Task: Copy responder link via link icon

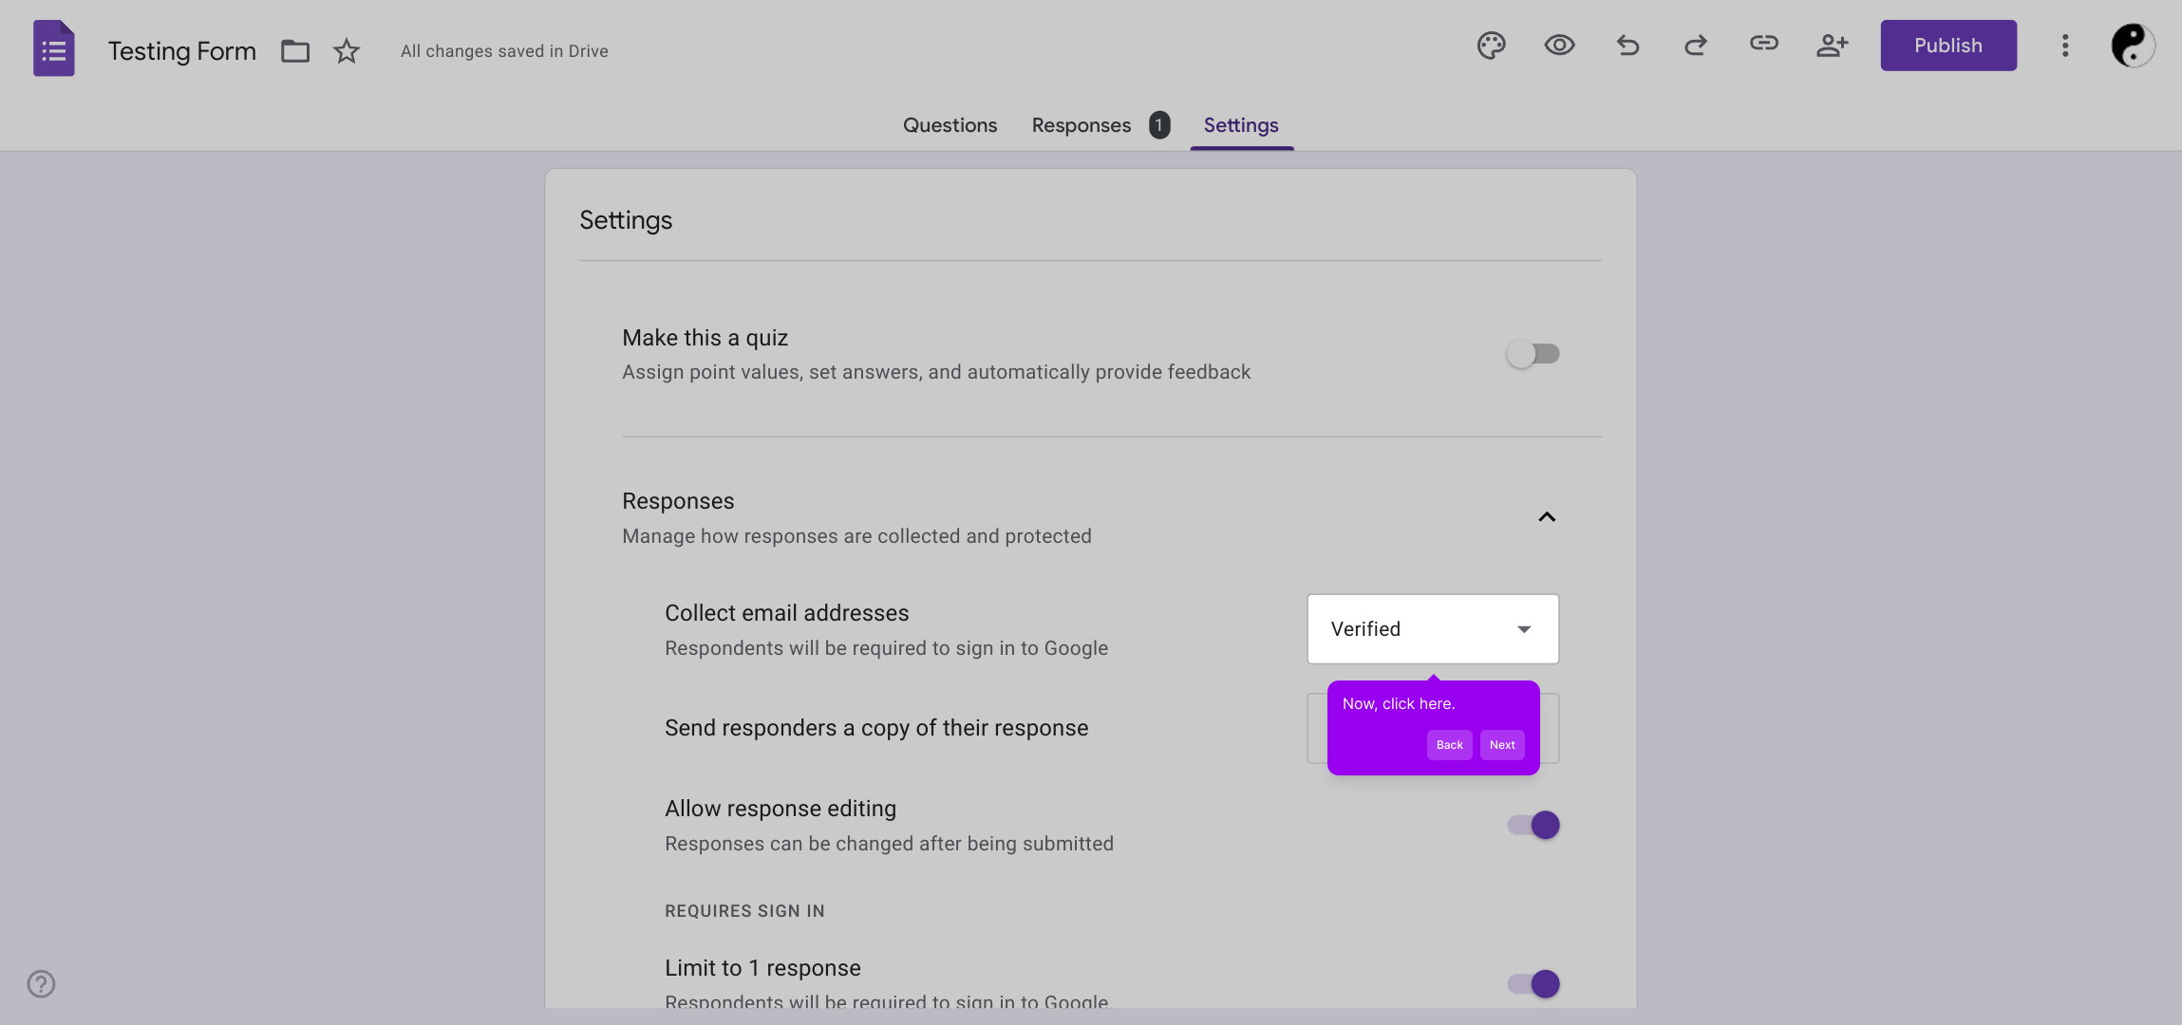Action: click(1764, 43)
